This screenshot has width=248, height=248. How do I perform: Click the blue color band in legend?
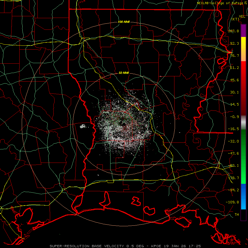pyautogui.click(x=243, y=196)
